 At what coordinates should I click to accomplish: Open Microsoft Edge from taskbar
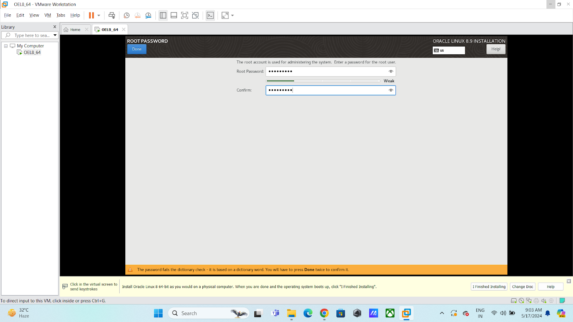[x=308, y=313]
